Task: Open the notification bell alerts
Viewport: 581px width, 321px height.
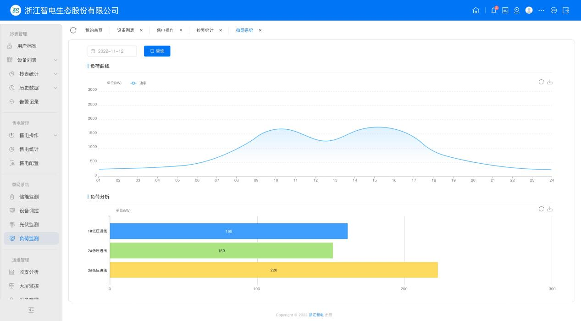Action: coord(494,11)
